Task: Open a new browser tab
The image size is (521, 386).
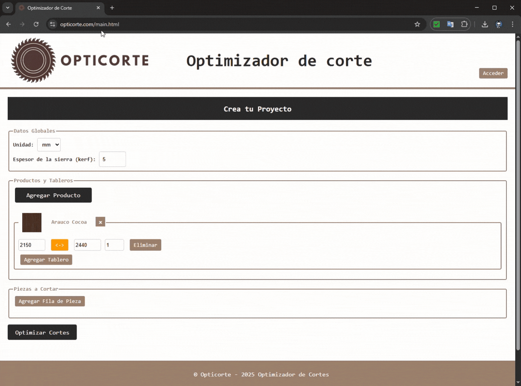Action: [x=112, y=8]
